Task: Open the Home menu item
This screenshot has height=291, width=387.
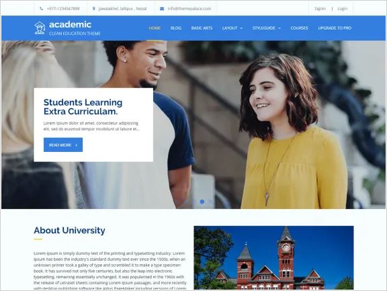Action: click(x=155, y=28)
